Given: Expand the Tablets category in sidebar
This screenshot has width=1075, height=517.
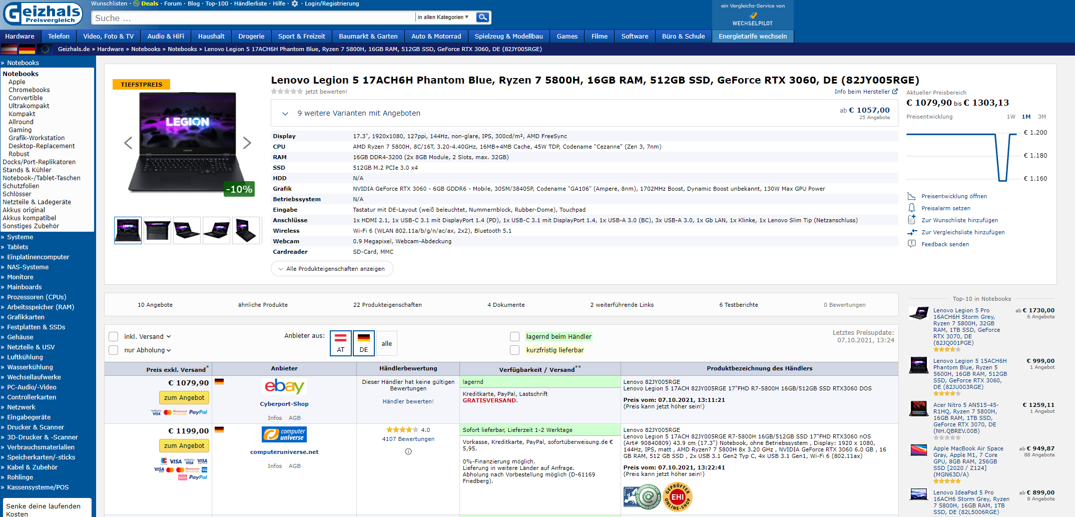Looking at the screenshot, I should tap(18, 247).
